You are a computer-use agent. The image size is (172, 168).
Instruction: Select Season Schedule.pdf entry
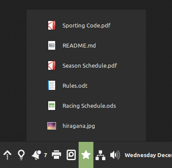click(86, 65)
